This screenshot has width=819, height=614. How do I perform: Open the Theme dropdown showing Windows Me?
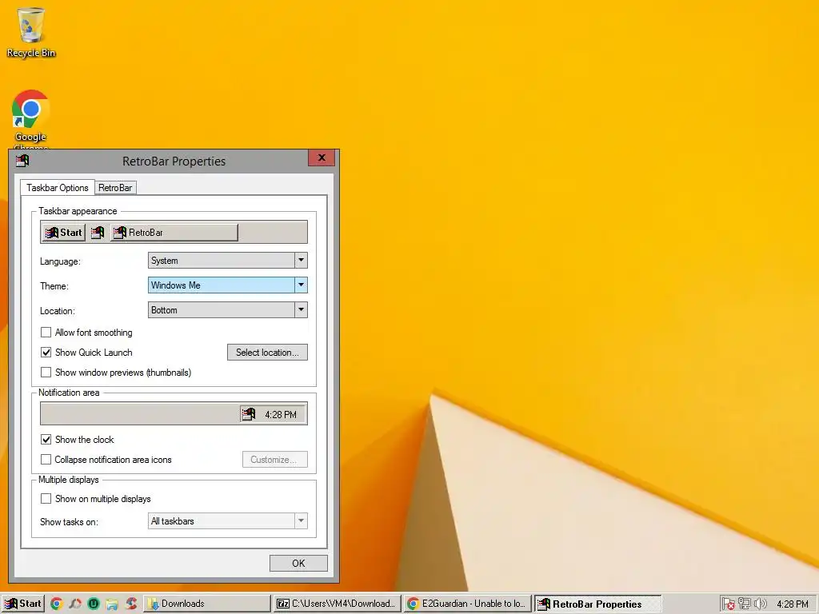(228, 285)
